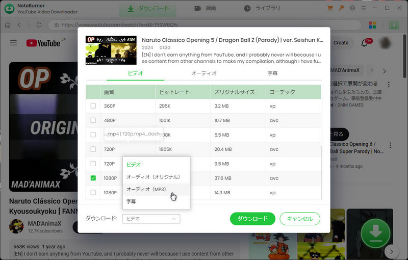The image size is (408, 260).
Task: Open the MAD'AnimaX channel name link
Action: (44, 224)
